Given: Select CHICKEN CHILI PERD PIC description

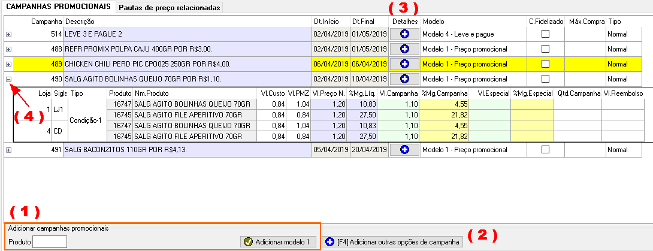Looking at the screenshot, I should pos(188,64).
